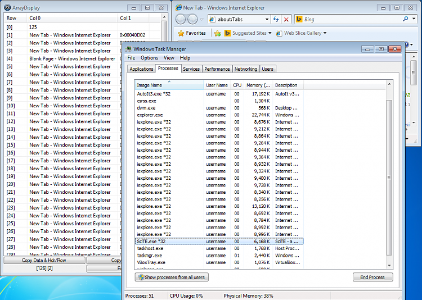Select the csrss.exe process row
Image resolution: width=422 pixels, height=300 pixels.
(x=219, y=101)
